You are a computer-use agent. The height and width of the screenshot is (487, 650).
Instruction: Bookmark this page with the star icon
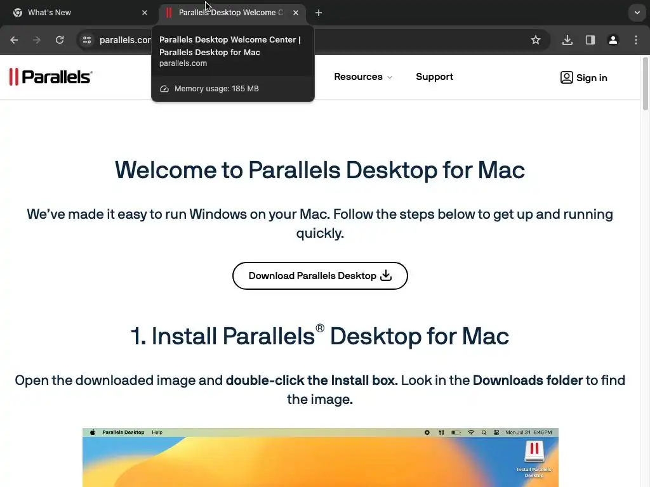point(536,40)
